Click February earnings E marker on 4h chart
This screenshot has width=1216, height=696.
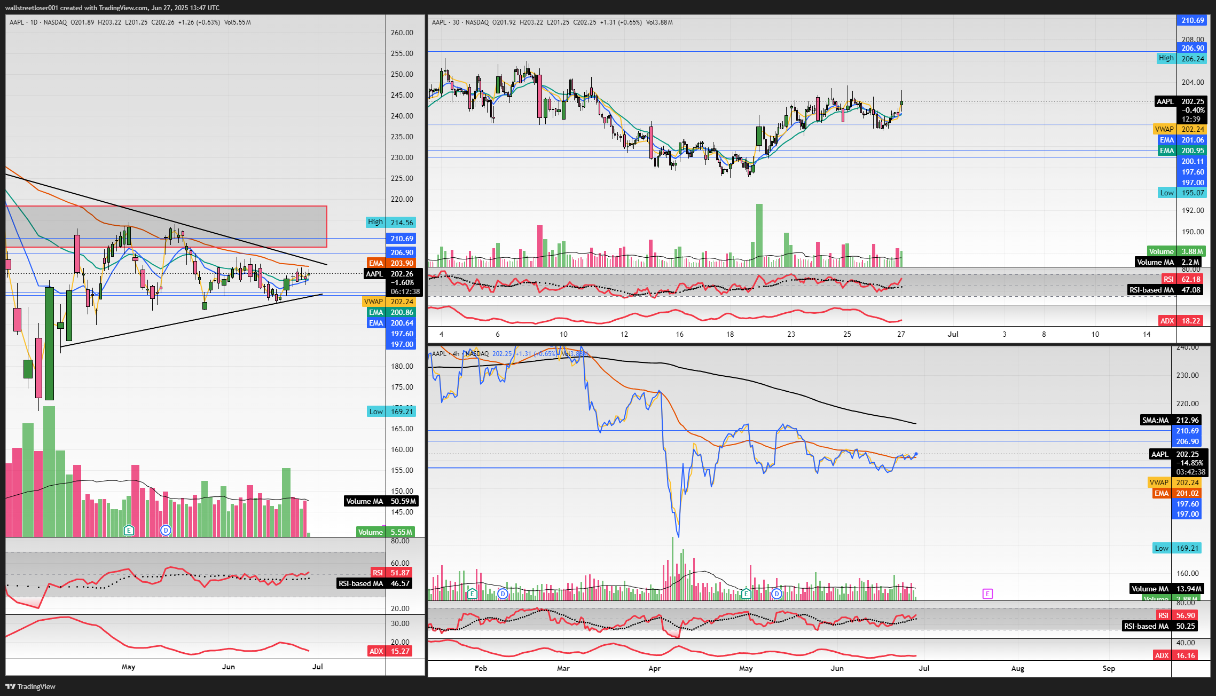click(472, 594)
